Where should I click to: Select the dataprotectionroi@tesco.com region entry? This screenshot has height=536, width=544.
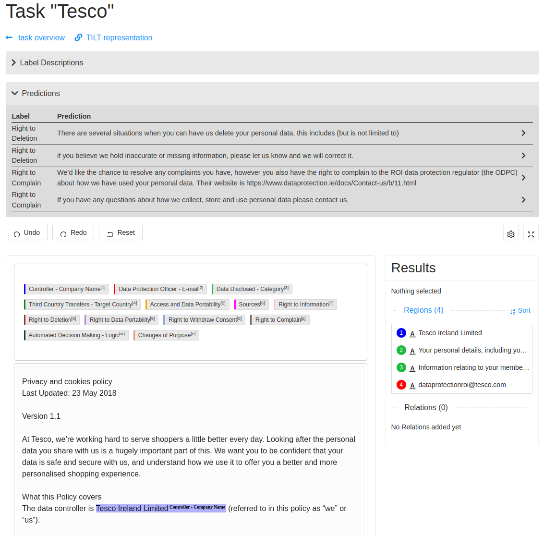click(x=462, y=385)
